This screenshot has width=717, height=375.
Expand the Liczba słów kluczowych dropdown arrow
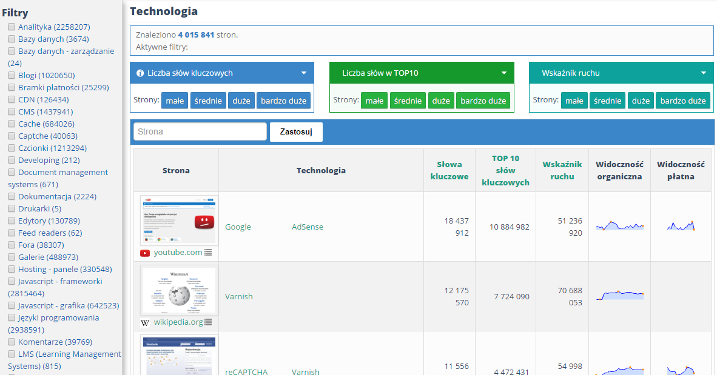click(x=304, y=73)
